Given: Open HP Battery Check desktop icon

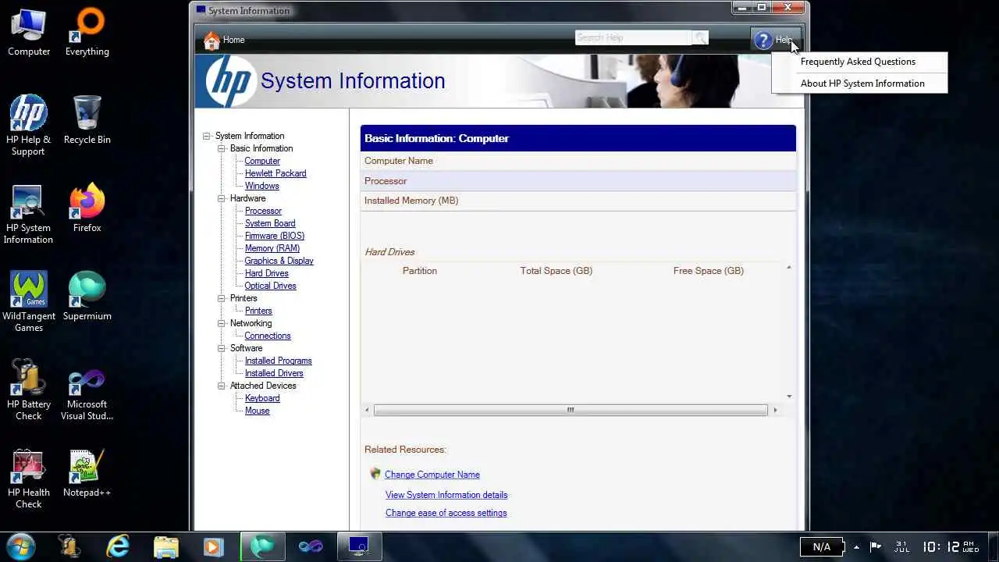Looking at the screenshot, I should click(x=29, y=390).
